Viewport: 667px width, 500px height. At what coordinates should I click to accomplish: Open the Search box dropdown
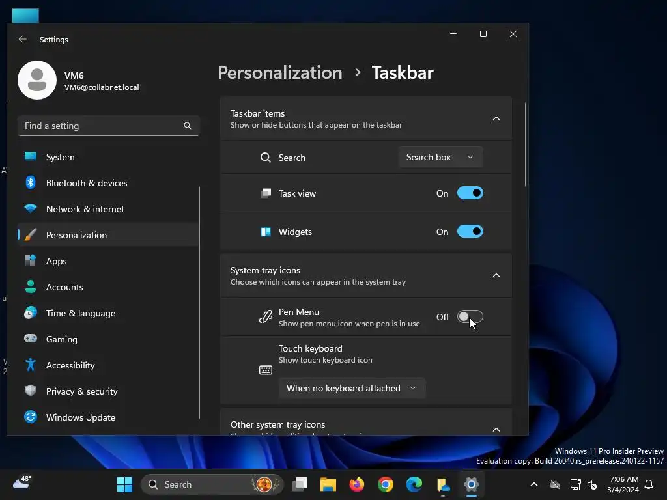(x=441, y=157)
